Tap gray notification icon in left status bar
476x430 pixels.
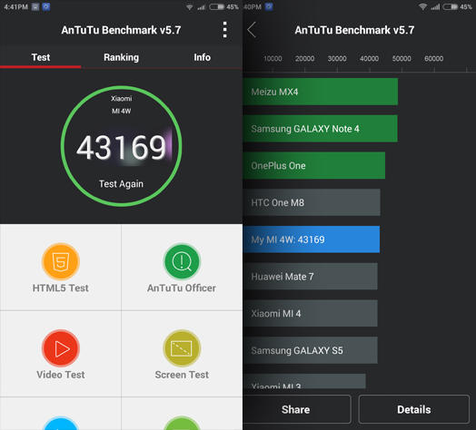(35, 6)
